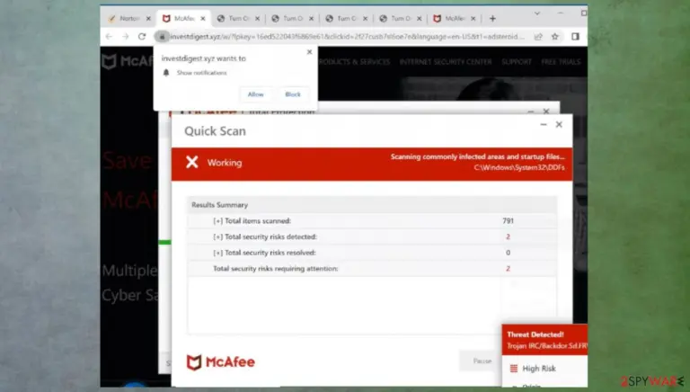Go back with the browser arrow
690x392 pixels.
click(x=109, y=37)
